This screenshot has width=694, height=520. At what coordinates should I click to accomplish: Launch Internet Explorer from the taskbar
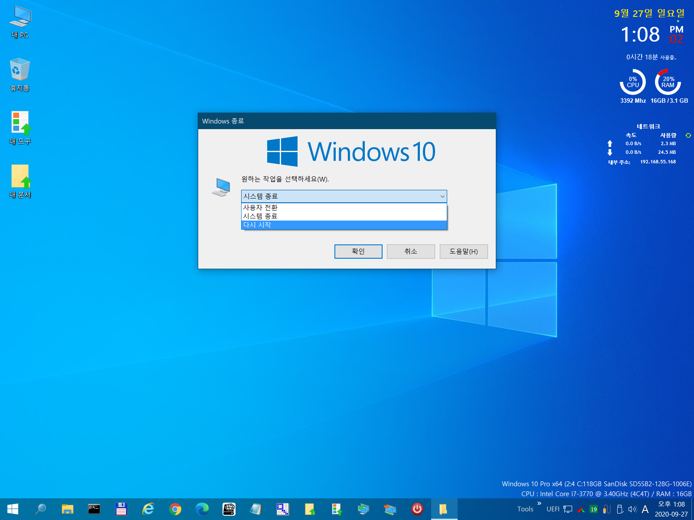tap(148, 509)
